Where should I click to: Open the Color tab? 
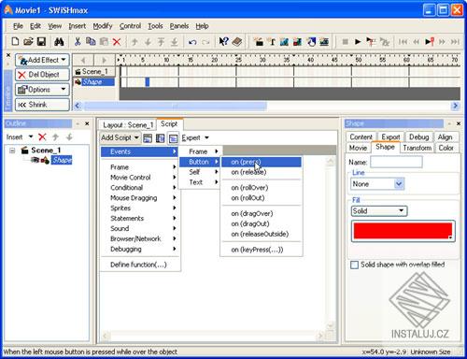pyautogui.click(x=446, y=148)
